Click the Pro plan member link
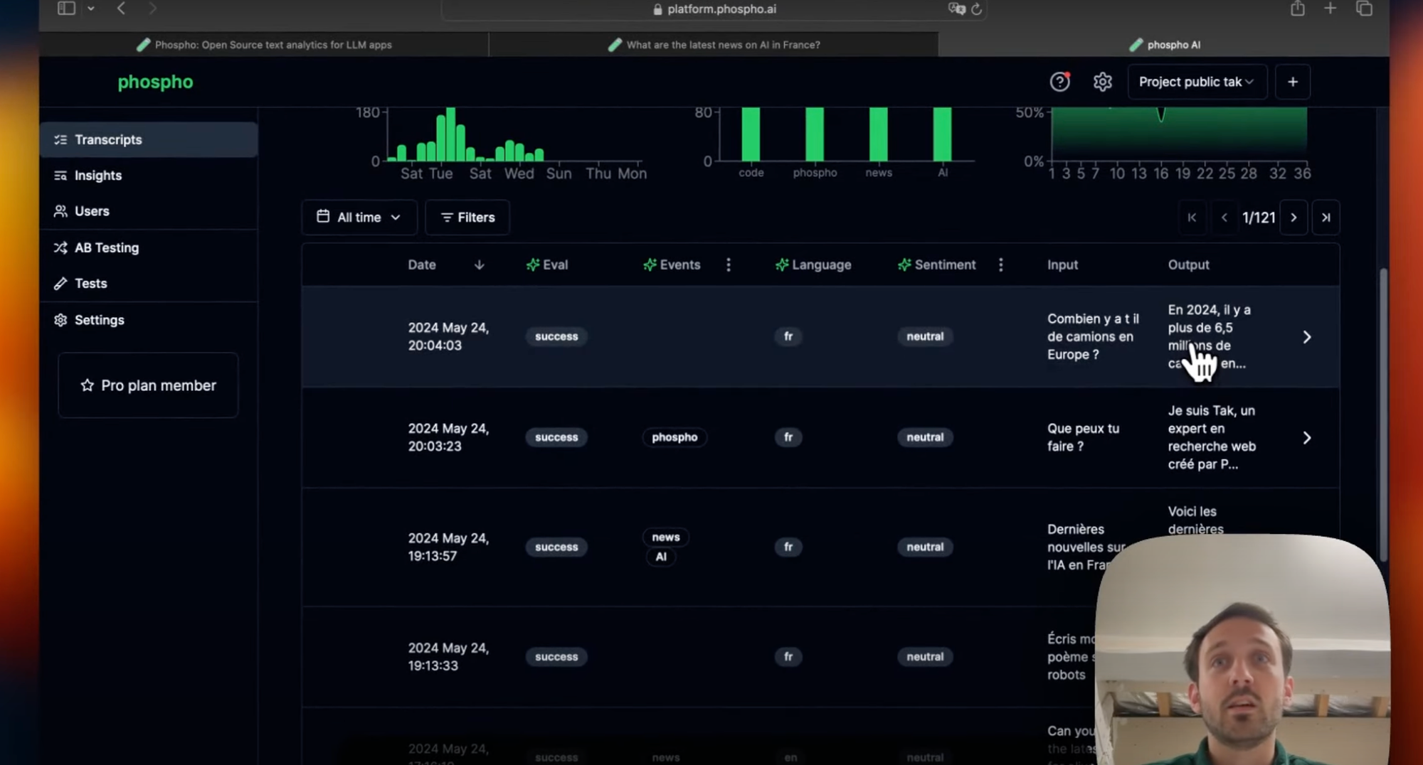The width and height of the screenshot is (1423, 765). click(x=147, y=385)
